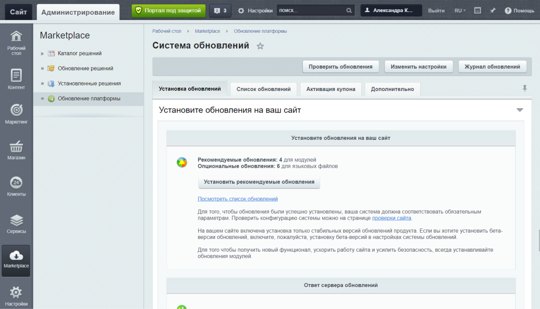
Task: Open Настройки in the top bar
Action: [255, 11]
